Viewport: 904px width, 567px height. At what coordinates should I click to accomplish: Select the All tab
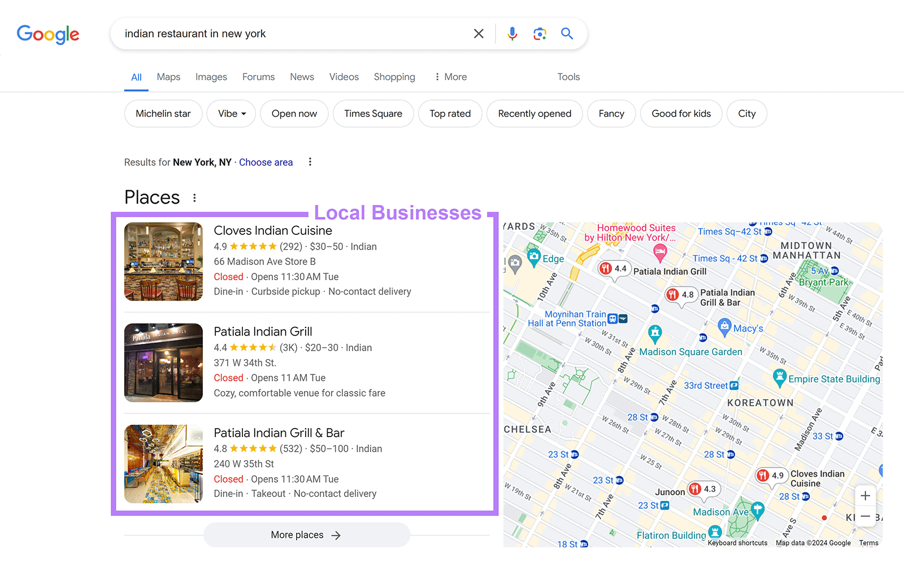tap(136, 77)
